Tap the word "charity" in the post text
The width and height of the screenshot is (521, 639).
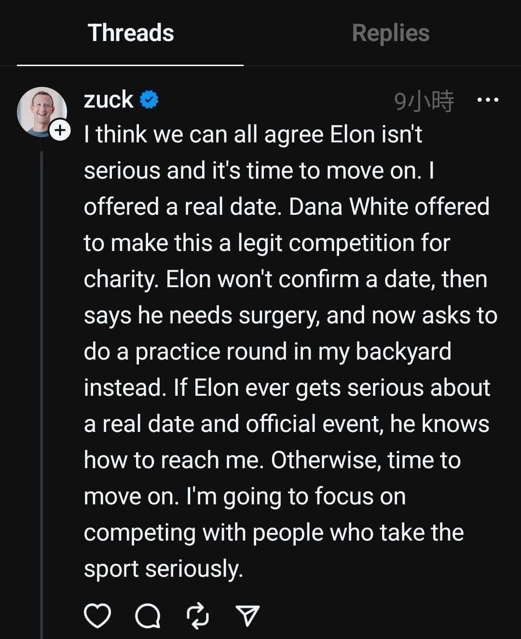(121, 279)
